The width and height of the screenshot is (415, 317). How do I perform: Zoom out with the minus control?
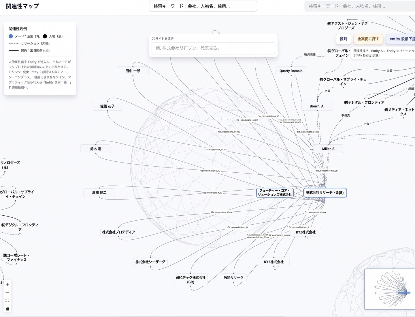7,292
